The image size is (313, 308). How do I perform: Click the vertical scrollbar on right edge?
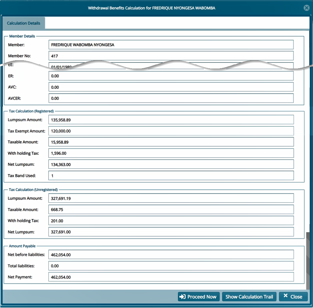pyautogui.click(x=308, y=260)
